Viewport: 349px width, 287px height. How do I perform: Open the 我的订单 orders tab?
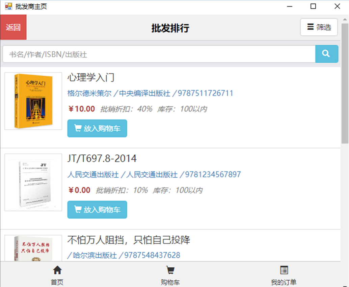(x=284, y=275)
